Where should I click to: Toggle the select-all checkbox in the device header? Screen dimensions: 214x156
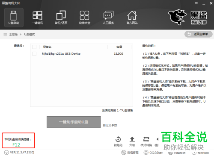click(34, 47)
